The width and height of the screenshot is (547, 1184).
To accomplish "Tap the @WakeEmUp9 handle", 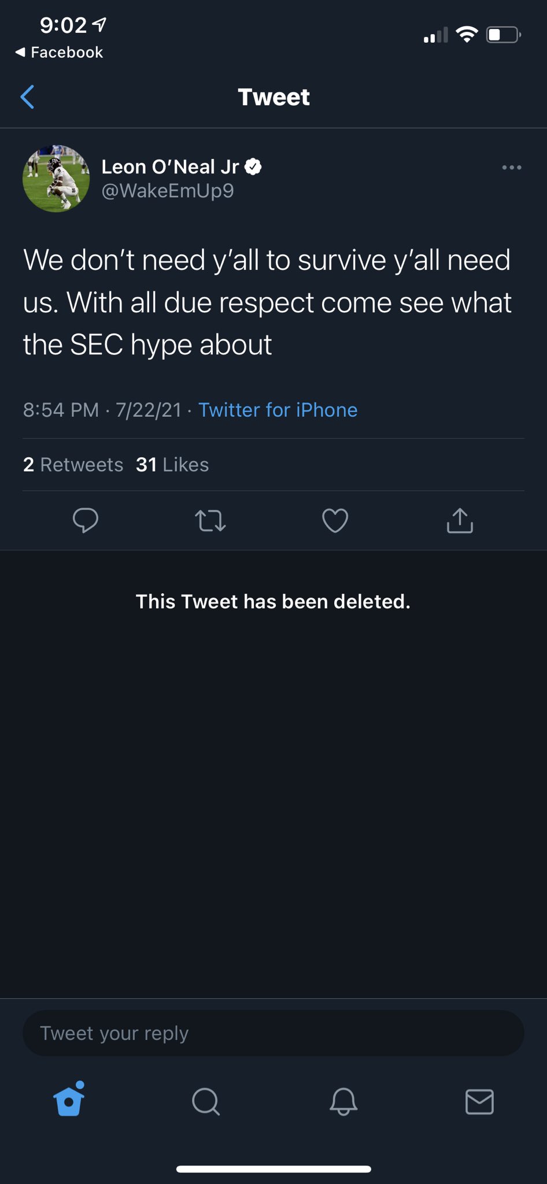I will (168, 191).
